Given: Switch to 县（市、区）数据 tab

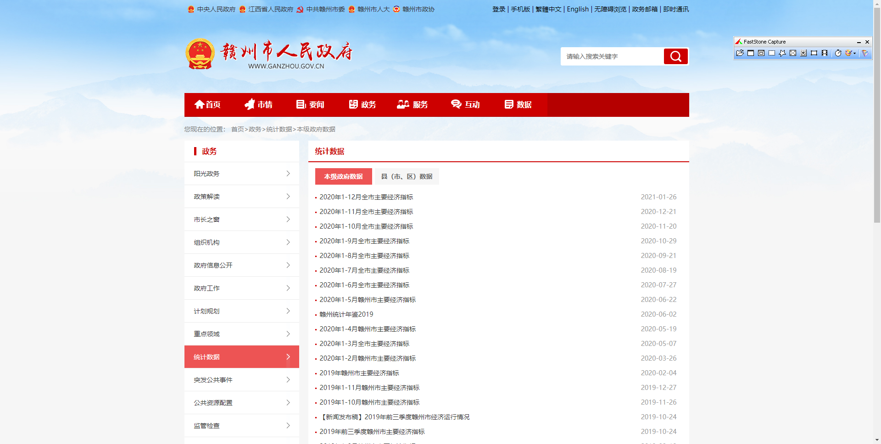Looking at the screenshot, I should click(x=407, y=176).
